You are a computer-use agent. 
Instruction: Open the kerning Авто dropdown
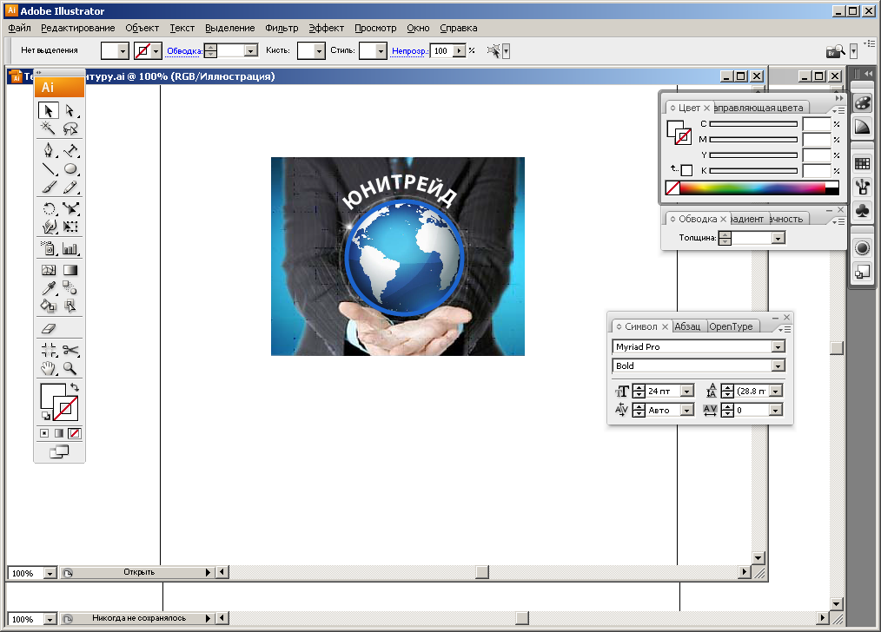686,411
